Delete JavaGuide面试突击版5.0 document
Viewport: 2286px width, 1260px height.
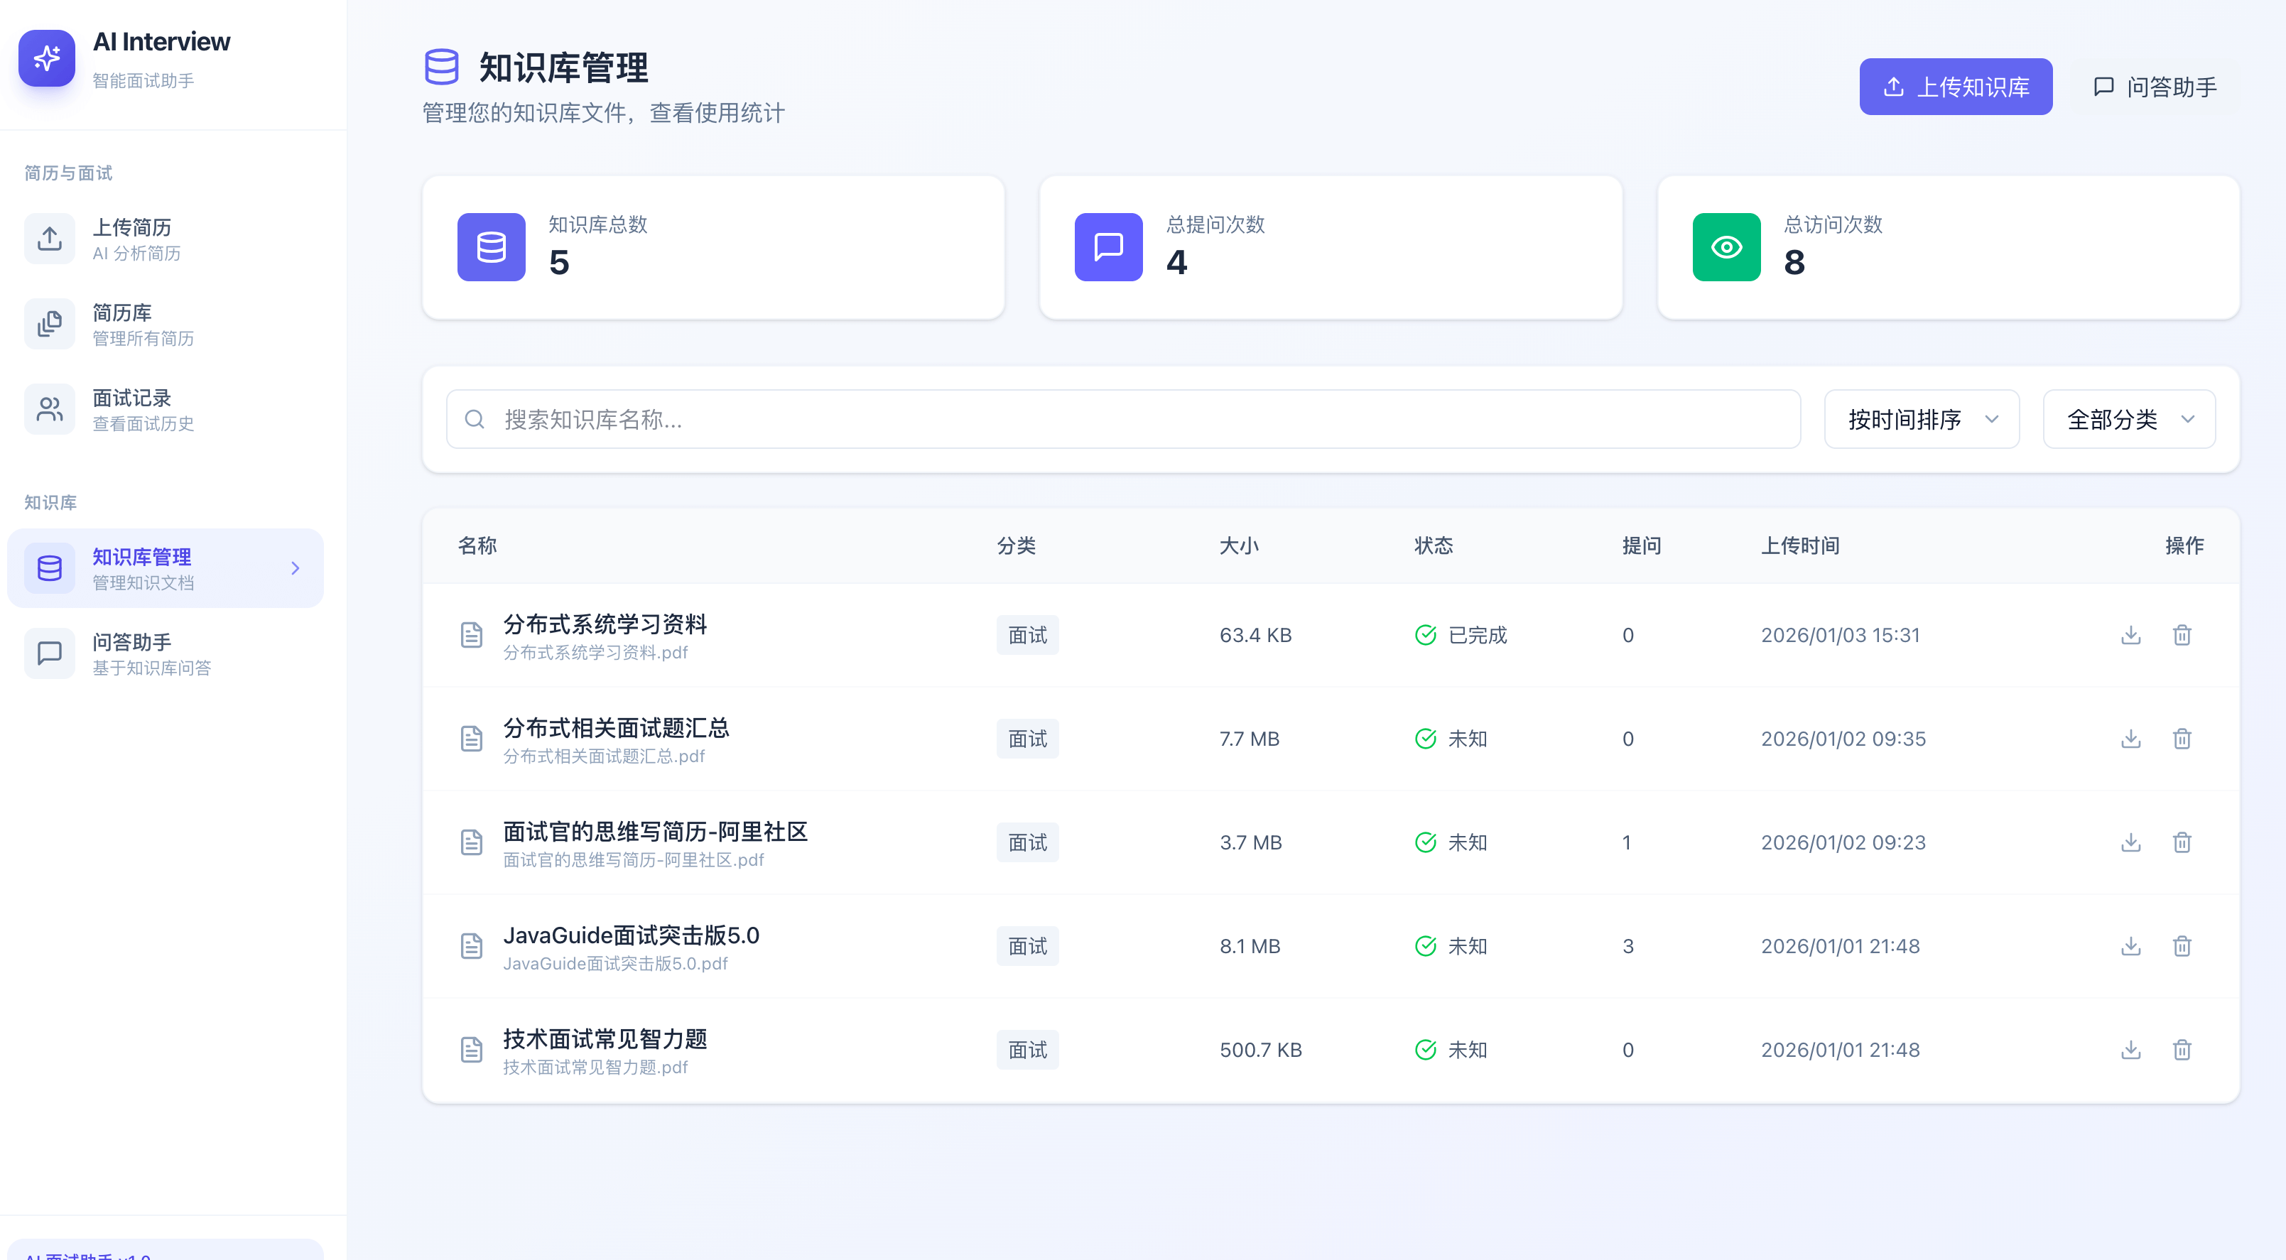coord(2183,946)
